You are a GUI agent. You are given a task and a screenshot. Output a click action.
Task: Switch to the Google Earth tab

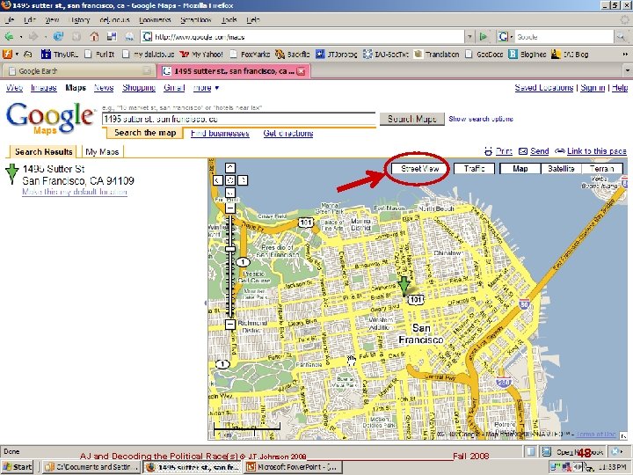point(77,71)
